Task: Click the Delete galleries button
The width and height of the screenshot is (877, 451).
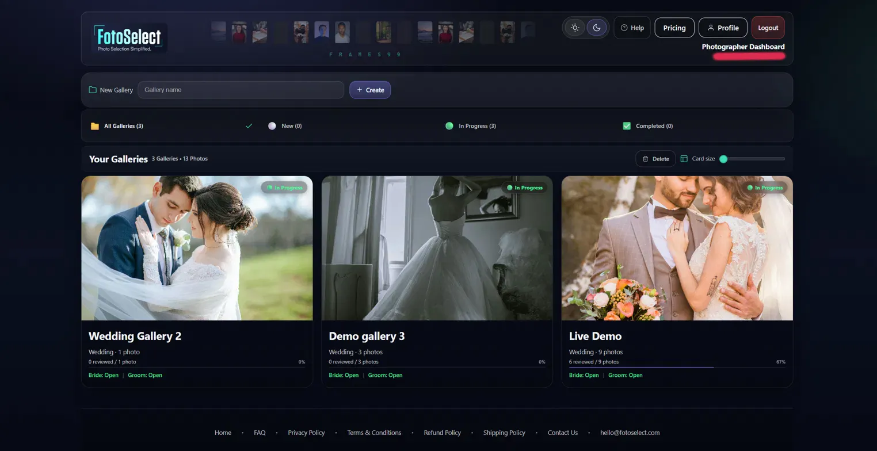Action: pos(655,159)
